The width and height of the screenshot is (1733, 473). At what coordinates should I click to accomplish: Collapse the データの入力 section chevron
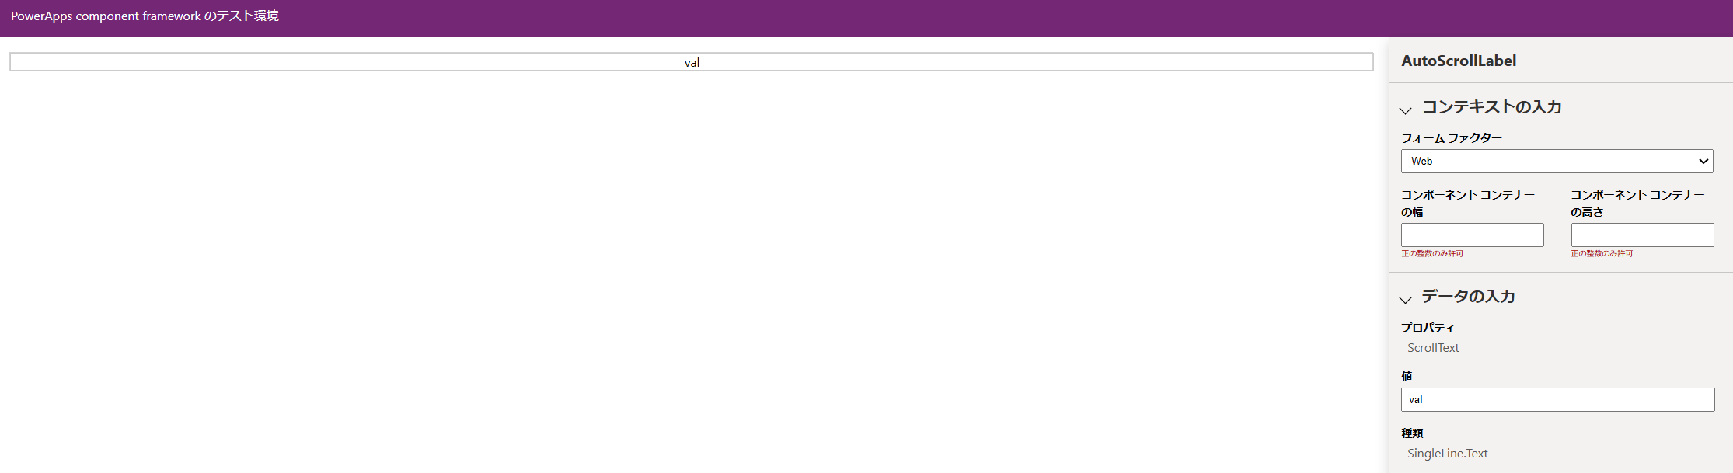1405,300
